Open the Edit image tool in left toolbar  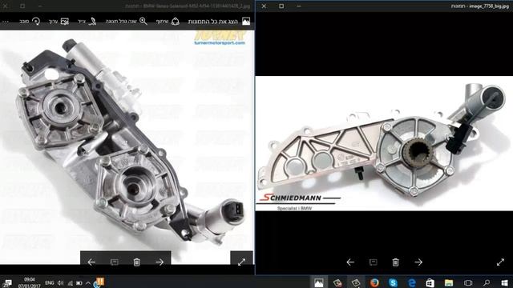click(x=65, y=22)
